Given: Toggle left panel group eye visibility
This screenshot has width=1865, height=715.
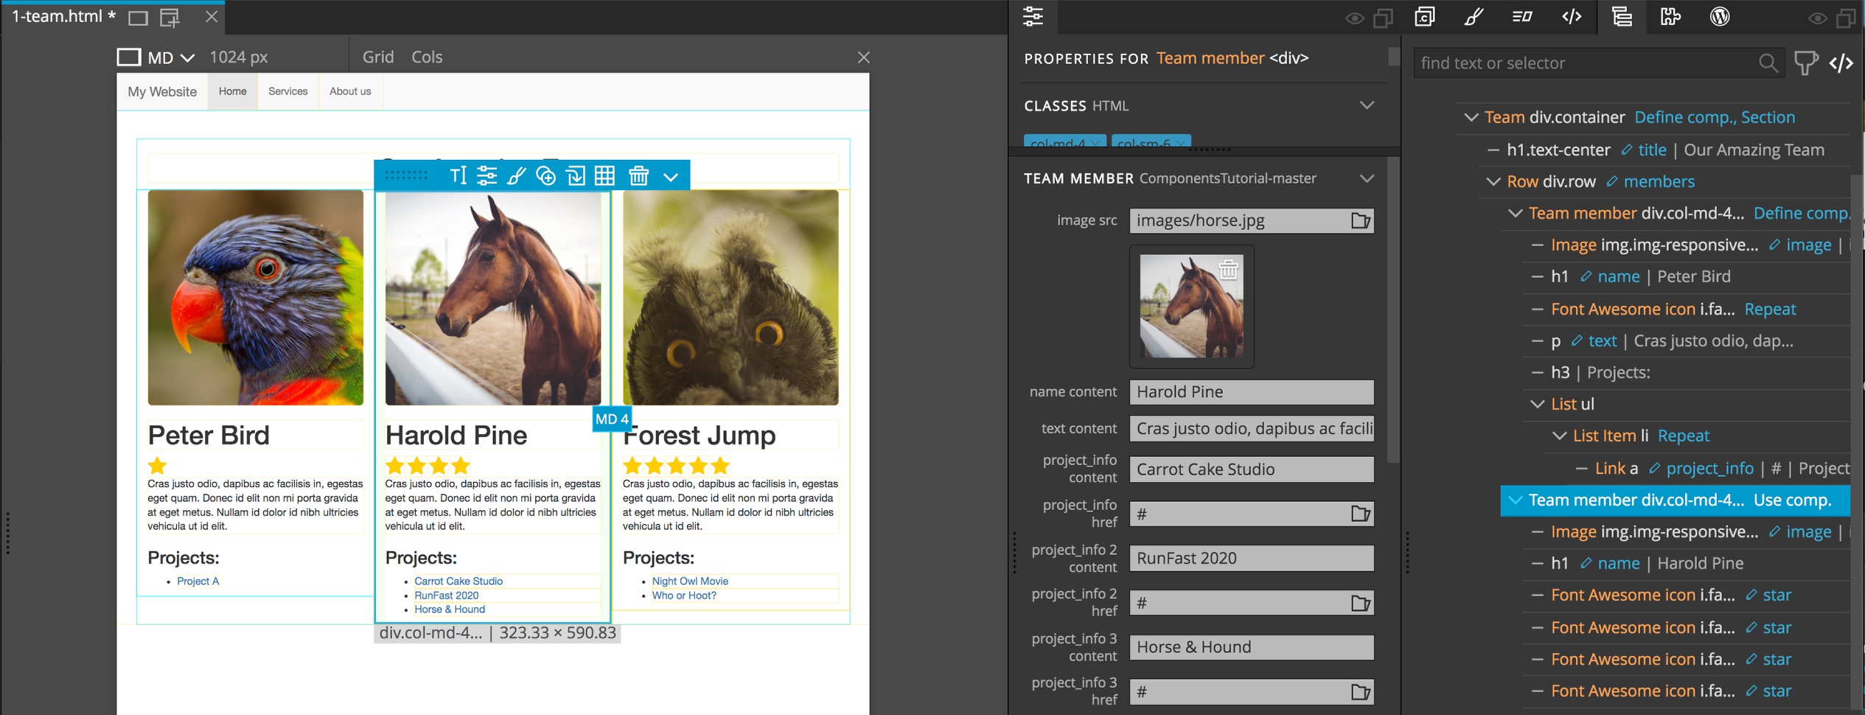Looking at the screenshot, I should 1354,18.
